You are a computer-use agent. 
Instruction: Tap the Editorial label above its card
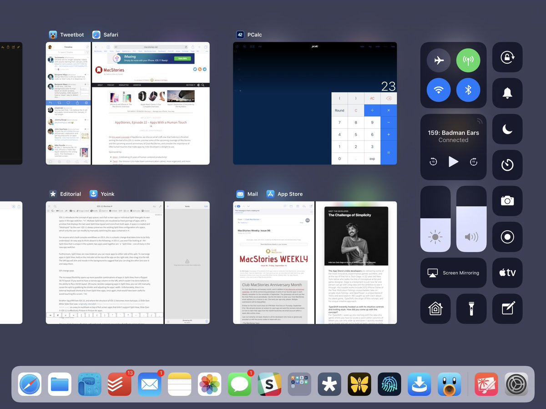point(71,194)
